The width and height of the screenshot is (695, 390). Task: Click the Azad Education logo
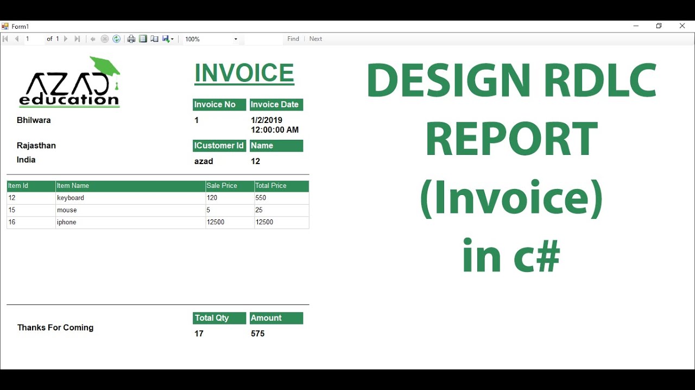tap(69, 82)
